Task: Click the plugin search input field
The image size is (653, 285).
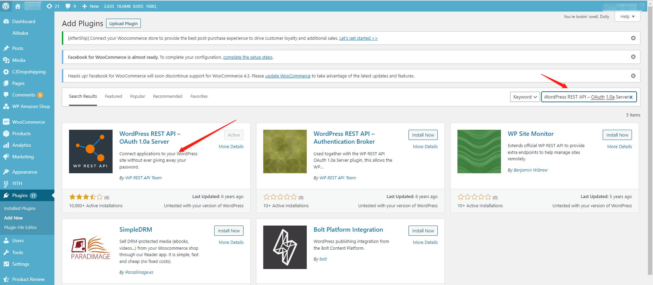Action: [x=584, y=97]
